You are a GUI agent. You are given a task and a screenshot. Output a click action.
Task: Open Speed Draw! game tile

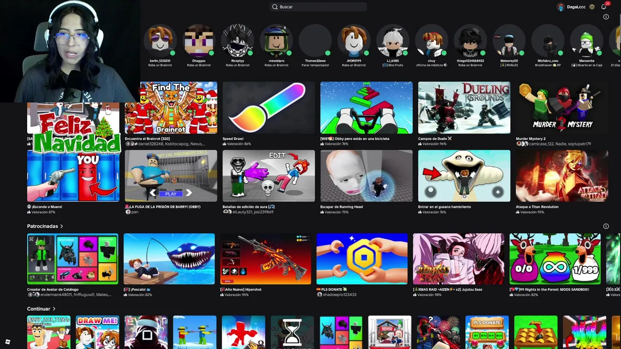(268, 108)
